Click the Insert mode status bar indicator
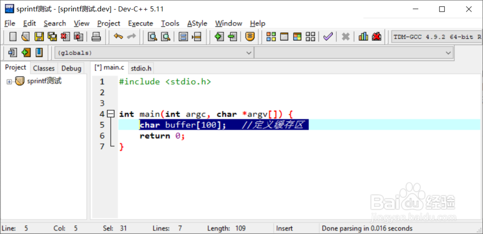Viewport: 483px width, 234px height. point(284,229)
